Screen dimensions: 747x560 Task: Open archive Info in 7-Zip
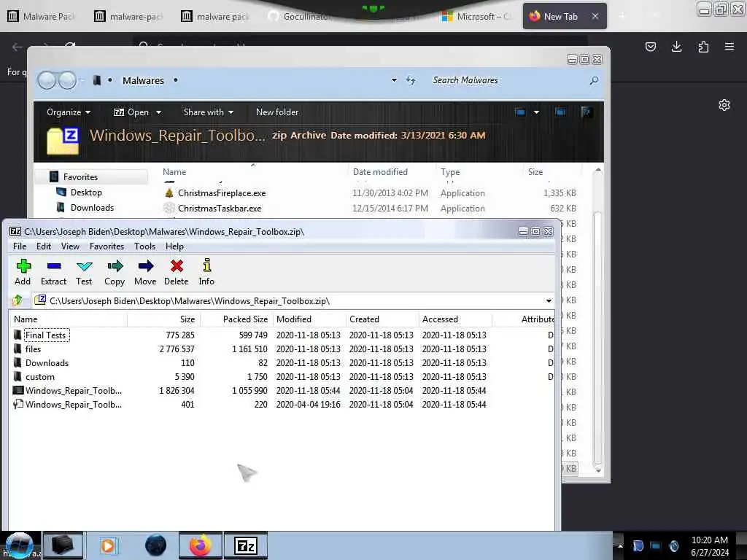206,272
